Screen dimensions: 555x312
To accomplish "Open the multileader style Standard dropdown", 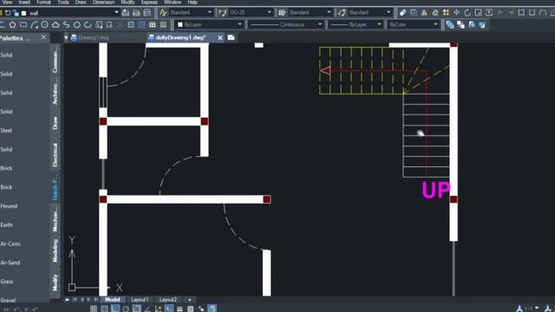I will point(388,13).
